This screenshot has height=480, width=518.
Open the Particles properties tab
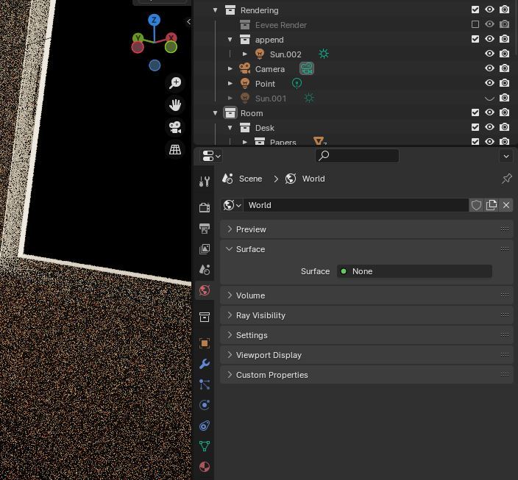tap(205, 384)
